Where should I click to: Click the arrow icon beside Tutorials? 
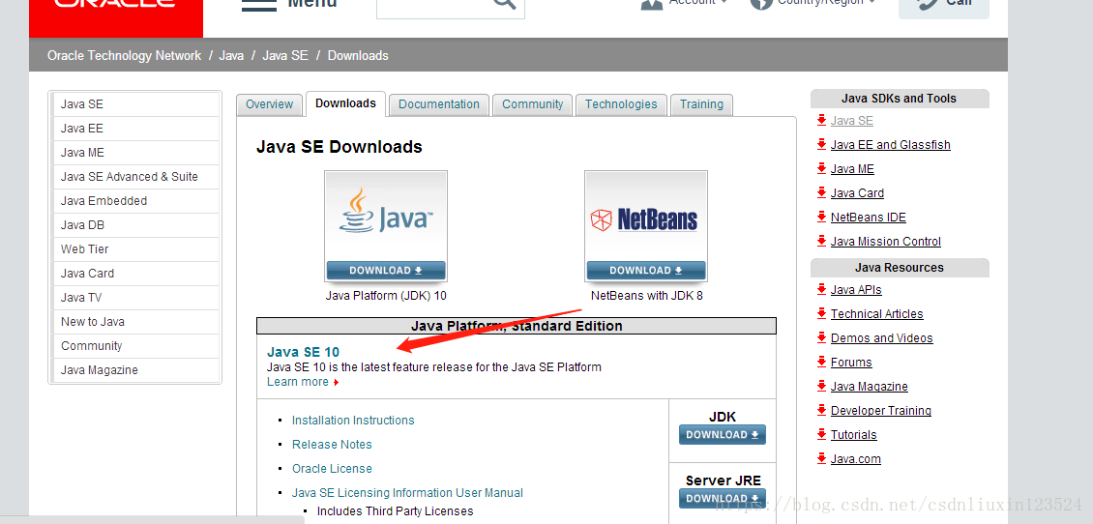point(821,435)
